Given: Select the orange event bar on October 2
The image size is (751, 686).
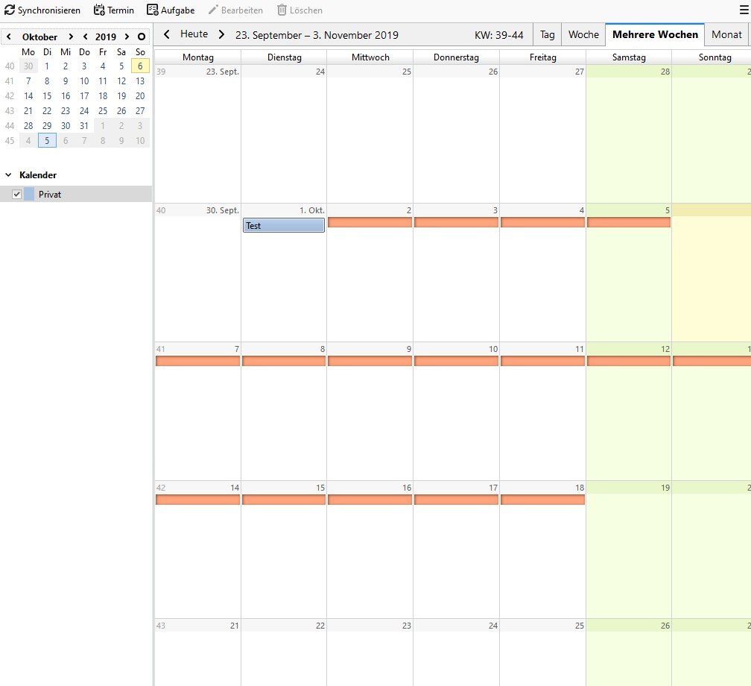Looking at the screenshot, I should (x=370, y=222).
